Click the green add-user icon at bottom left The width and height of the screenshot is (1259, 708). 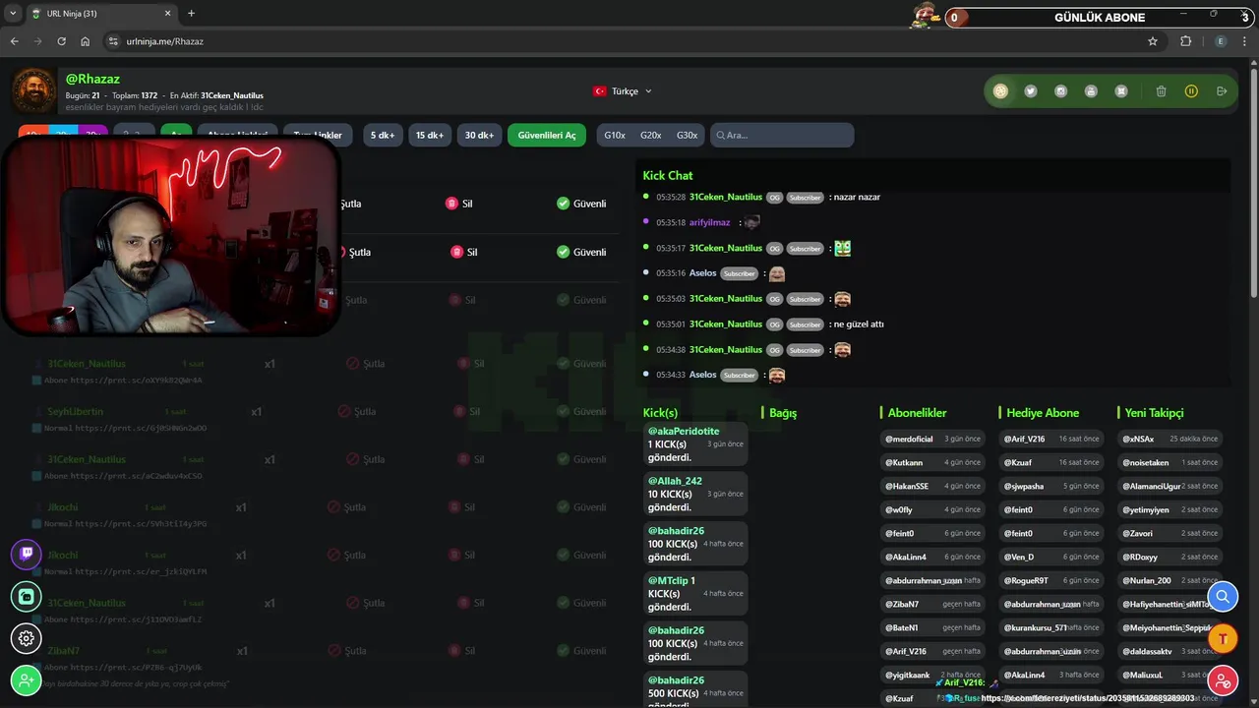click(27, 680)
